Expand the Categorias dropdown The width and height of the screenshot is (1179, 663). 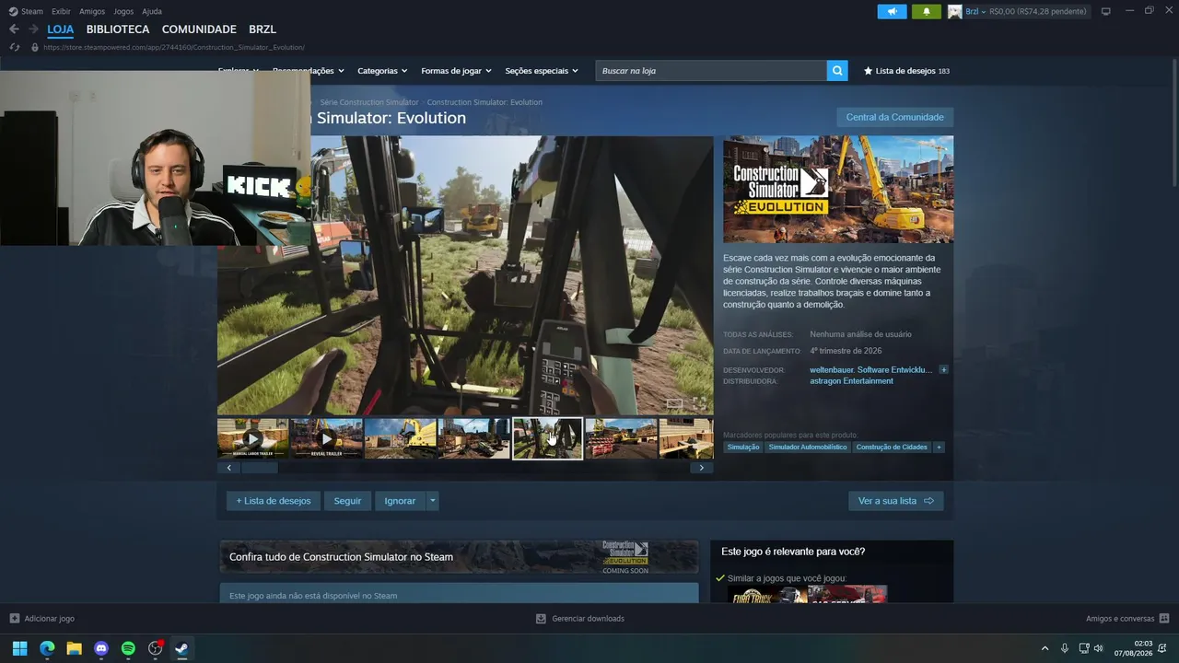(382, 71)
